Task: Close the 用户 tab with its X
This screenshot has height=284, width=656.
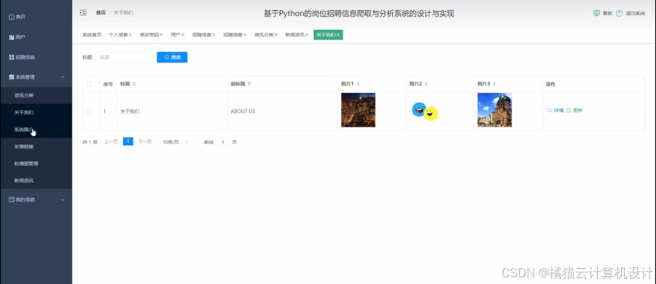Action: coord(182,35)
